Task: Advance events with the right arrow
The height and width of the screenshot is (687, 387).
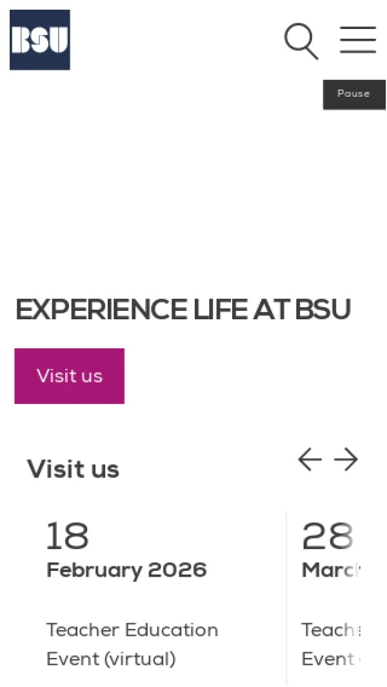Action: 346,460
